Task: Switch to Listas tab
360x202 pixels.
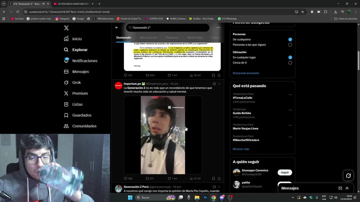Action: tap(215, 37)
